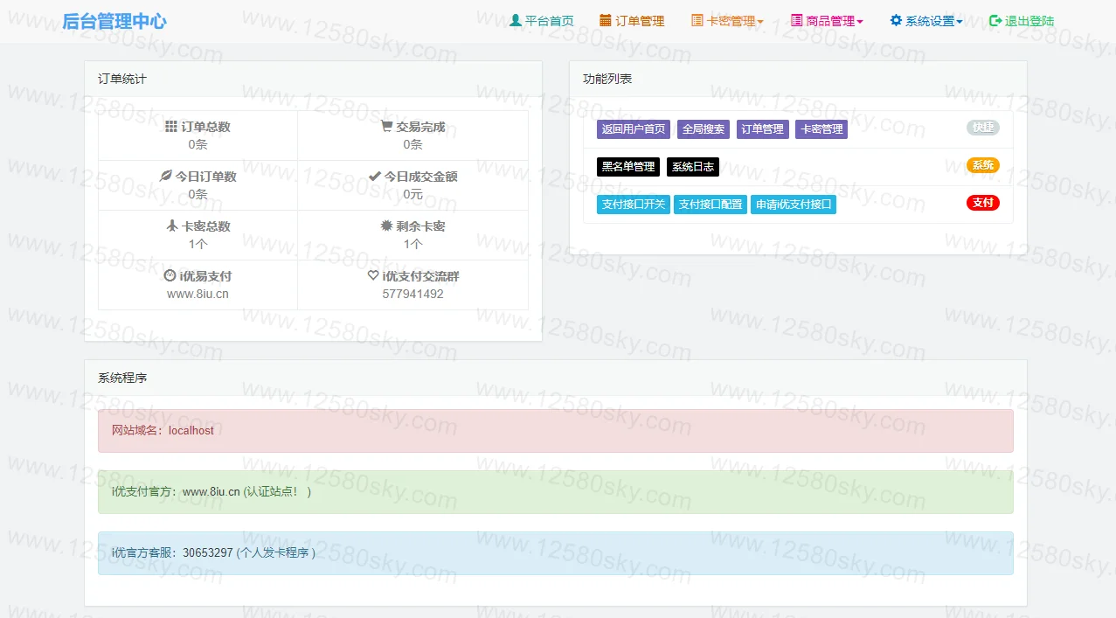The width and height of the screenshot is (1116, 618).
Task: Click the 支付接口开关 button
Action: pyautogui.click(x=634, y=205)
